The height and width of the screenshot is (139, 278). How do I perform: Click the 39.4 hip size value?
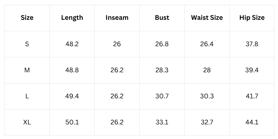tap(252, 70)
